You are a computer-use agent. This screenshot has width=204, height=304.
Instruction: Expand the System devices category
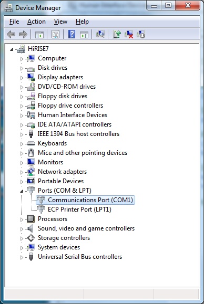click(x=22, y=248)
